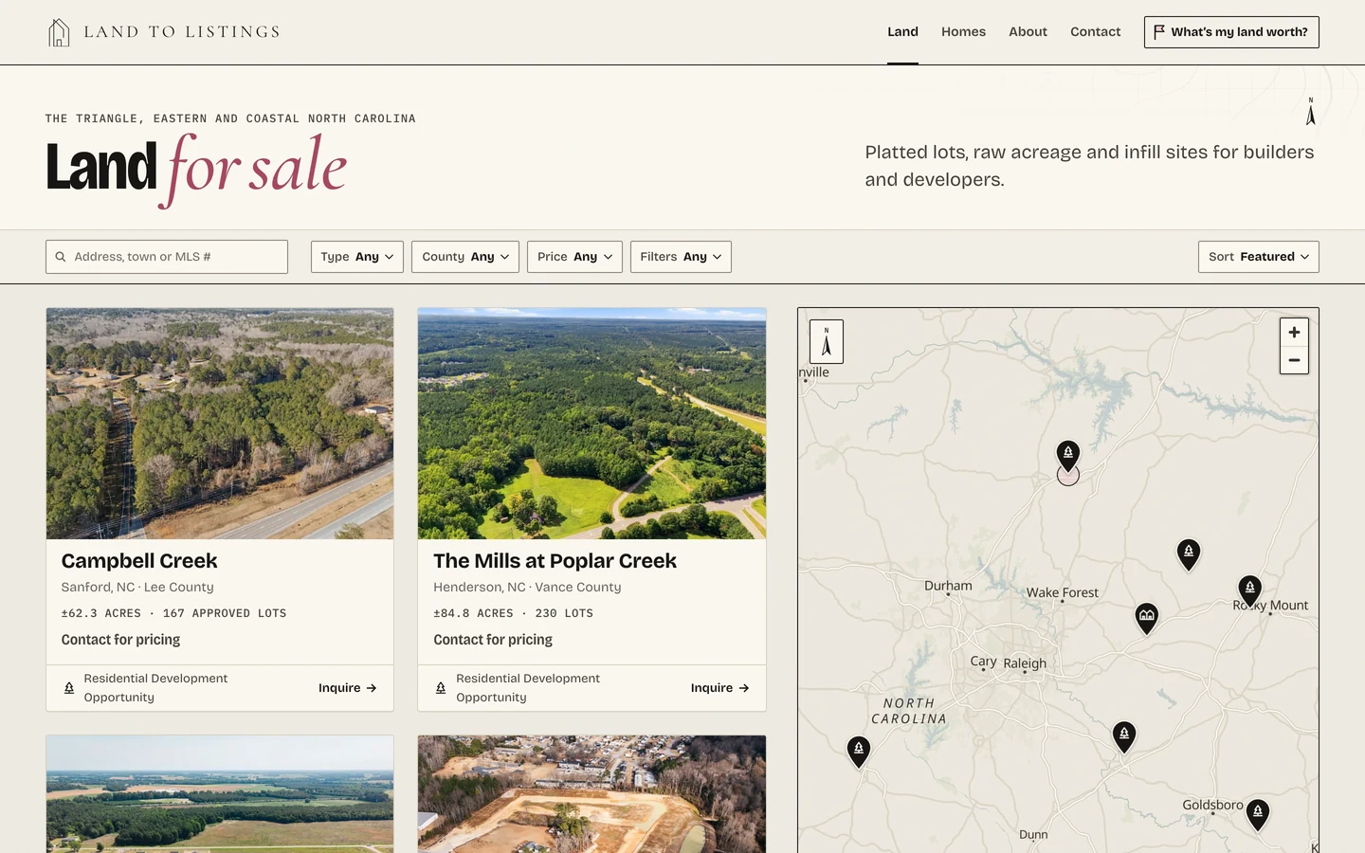Screen dimensions: 1365x853
Task: Click 'Sanford, NC · Lee County' text
Action: point(137,588)
